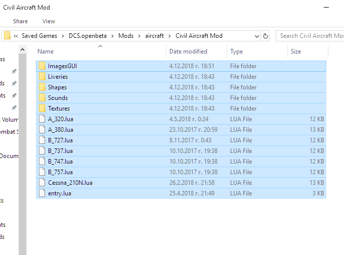The image size is (344, 255).
Task: Click the B_737.lua file icon
Action: click(42, 150)
